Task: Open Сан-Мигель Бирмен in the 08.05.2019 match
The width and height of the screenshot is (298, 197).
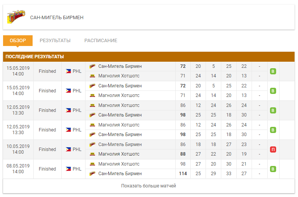Action: [x=120, y=174]
